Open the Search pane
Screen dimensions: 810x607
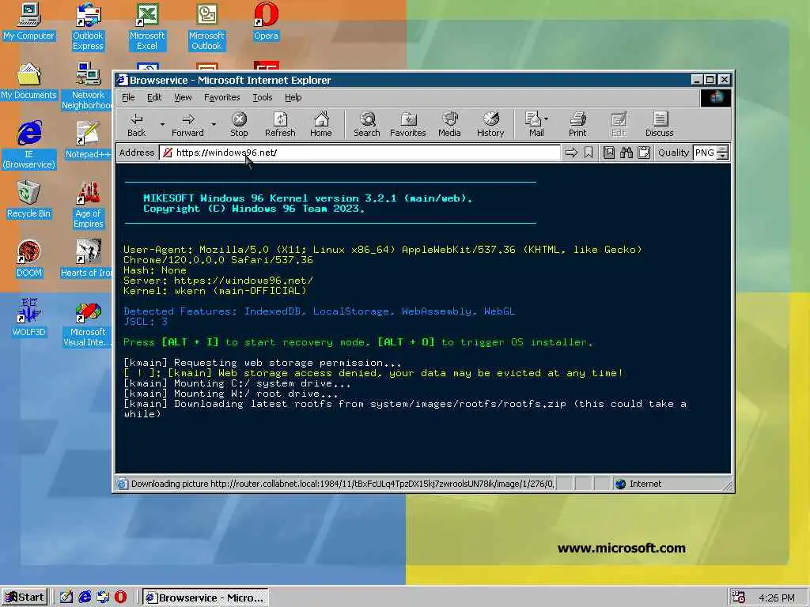coord(367,125)
